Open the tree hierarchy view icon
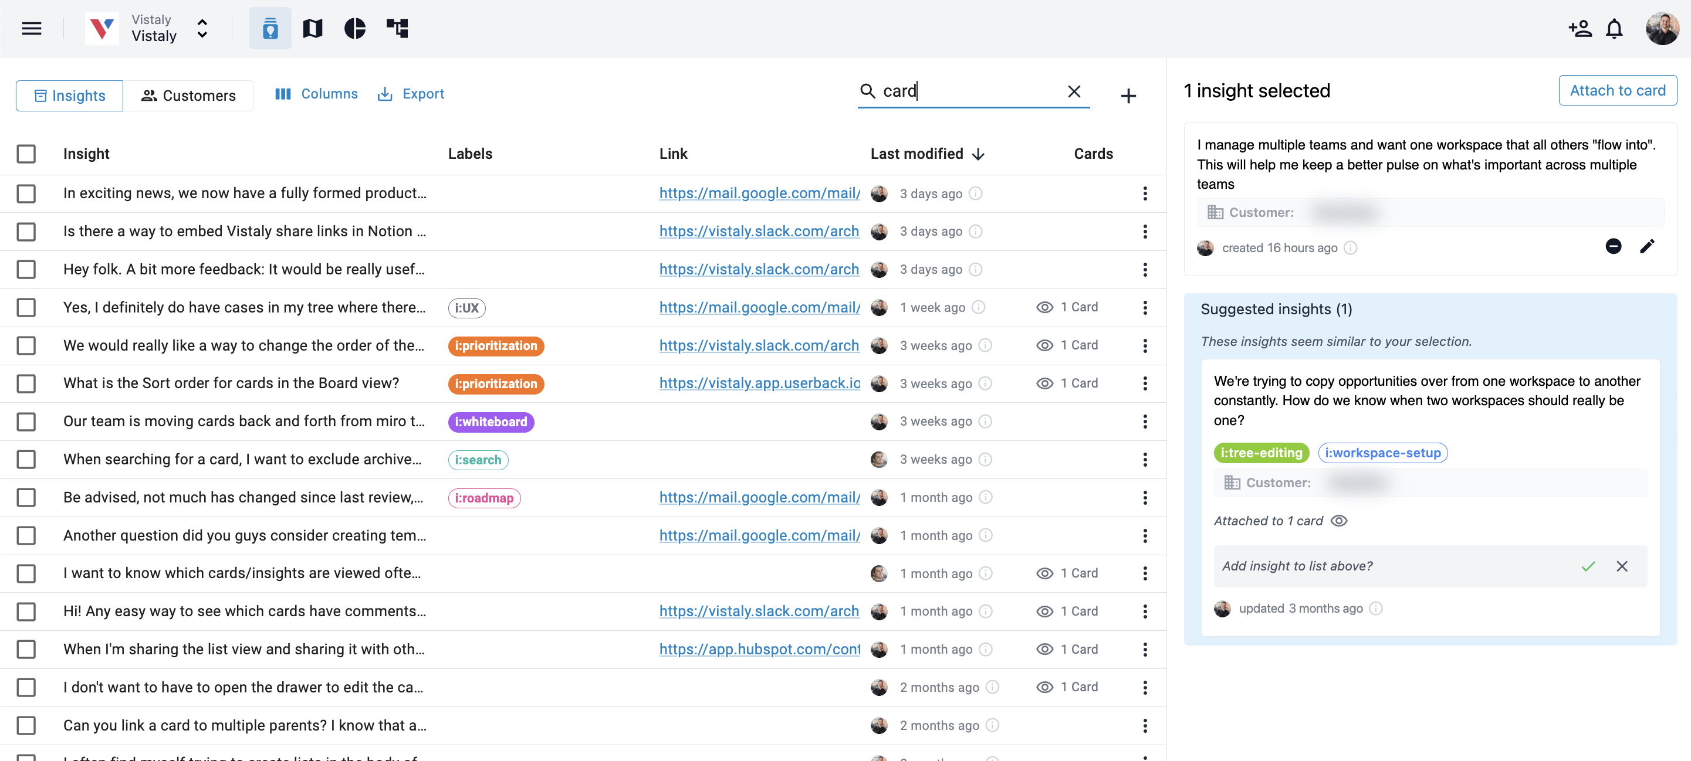Screen dimensions: 1691x761 pos(397,28)
